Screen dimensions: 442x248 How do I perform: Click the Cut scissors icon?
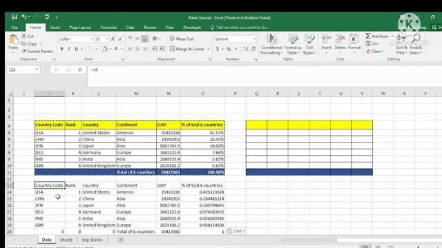pos(23,36)
